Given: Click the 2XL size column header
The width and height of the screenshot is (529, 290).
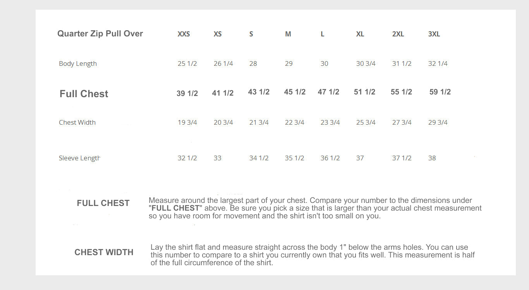Looking at the screenshot, I should (x=398, y=34).
